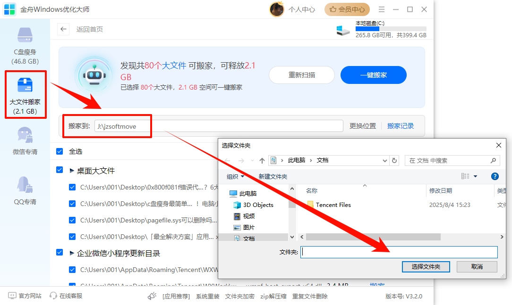Select 此电脑 in navigation tree
Viewport: 512px width, 305px height.
[x=243, y=194]
